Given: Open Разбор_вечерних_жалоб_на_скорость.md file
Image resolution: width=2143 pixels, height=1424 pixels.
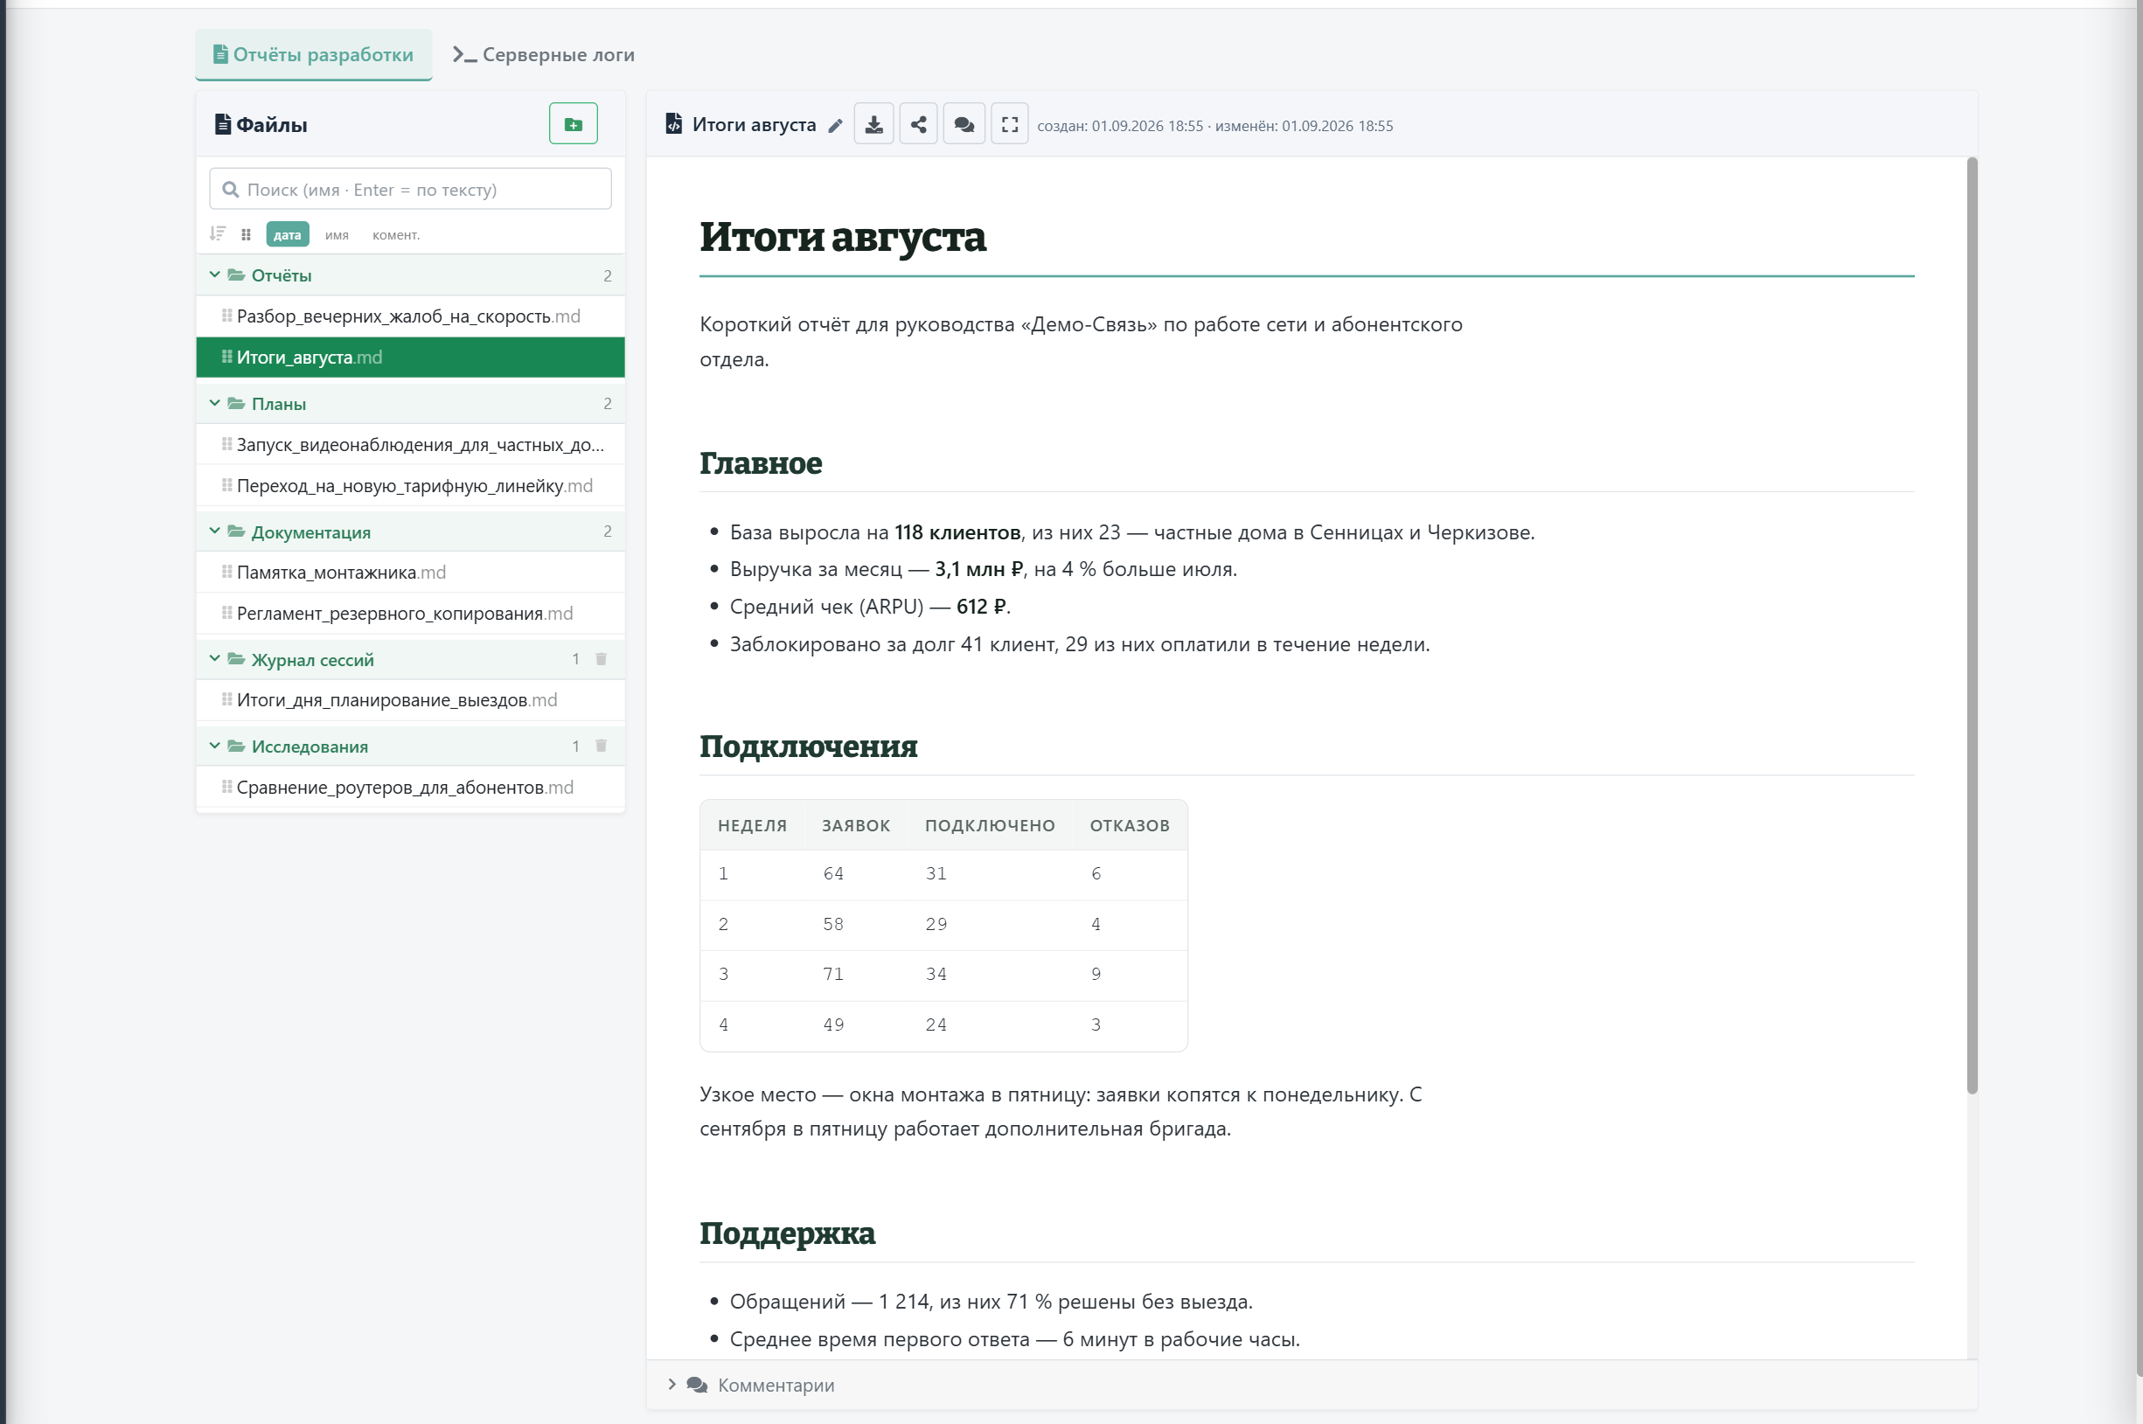Looking at the screenshot, I should [x=411, y=316].
